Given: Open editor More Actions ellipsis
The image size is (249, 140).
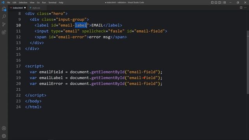Looking at the screenshot, I should (x=245, y=8).
